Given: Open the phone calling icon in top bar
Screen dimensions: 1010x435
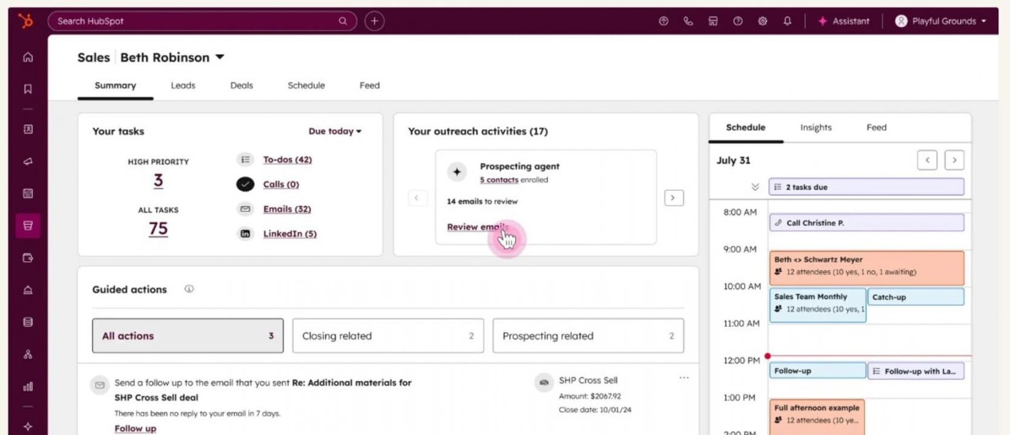Looking at the screenshot, I should pos(688,21).
